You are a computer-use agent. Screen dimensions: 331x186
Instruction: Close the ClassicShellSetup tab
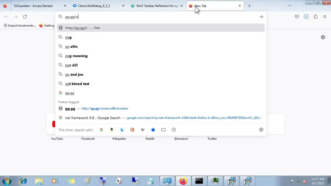123,6
